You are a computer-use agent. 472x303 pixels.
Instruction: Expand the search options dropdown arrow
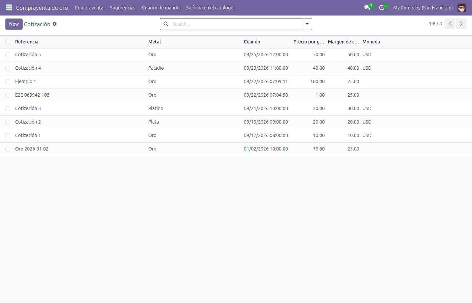pyautogui.click(x=307, y=24)
